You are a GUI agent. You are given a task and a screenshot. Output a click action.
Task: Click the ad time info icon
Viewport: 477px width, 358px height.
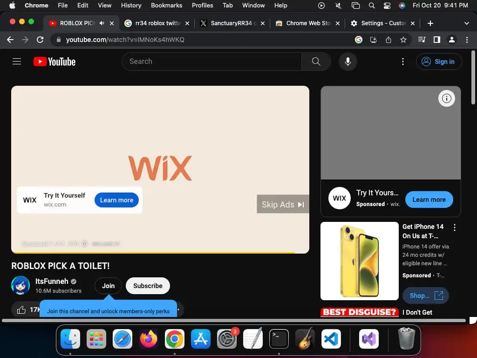85,244
